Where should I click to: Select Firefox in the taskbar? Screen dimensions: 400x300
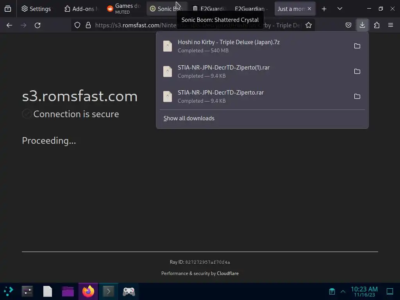click(88, 291)
